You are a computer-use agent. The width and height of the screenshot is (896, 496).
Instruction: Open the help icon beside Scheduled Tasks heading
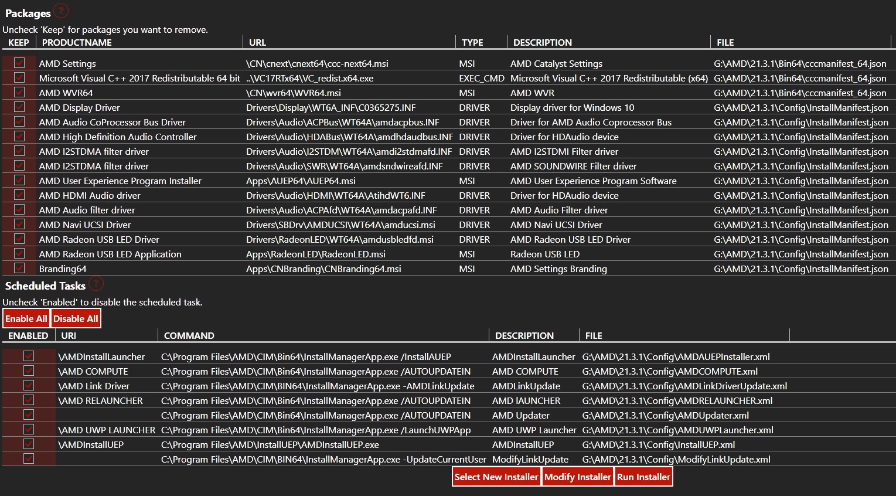(97, 284)
